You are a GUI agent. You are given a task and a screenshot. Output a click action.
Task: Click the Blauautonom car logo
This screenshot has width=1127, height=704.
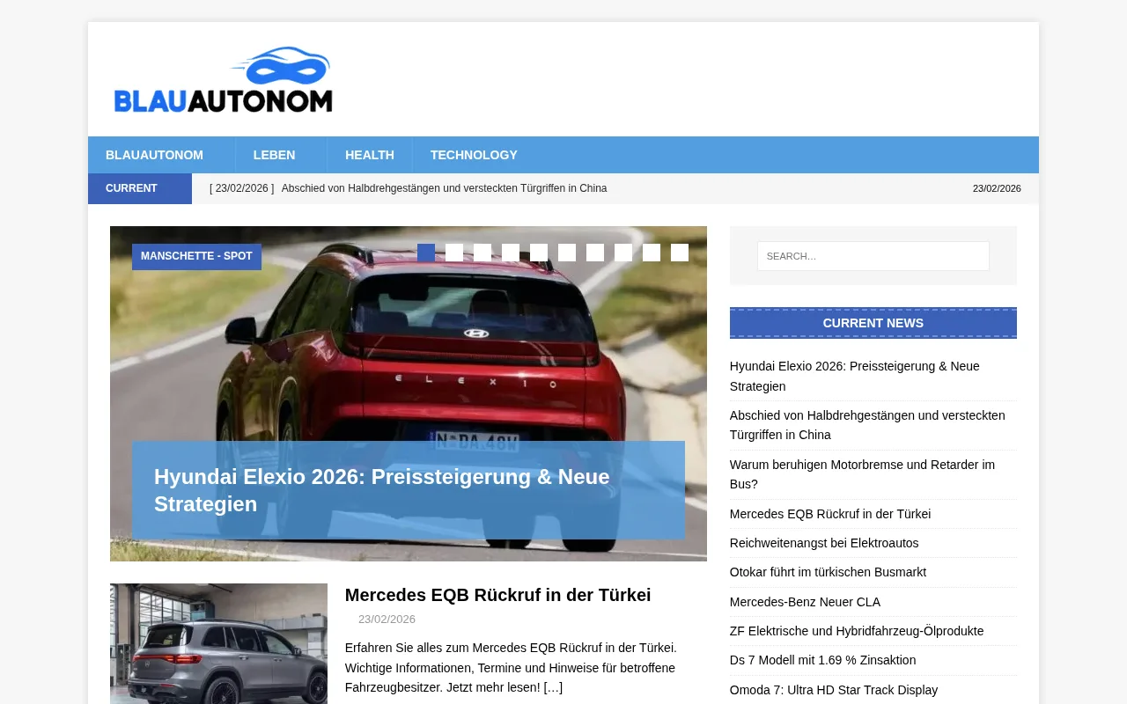pos(223,79)
